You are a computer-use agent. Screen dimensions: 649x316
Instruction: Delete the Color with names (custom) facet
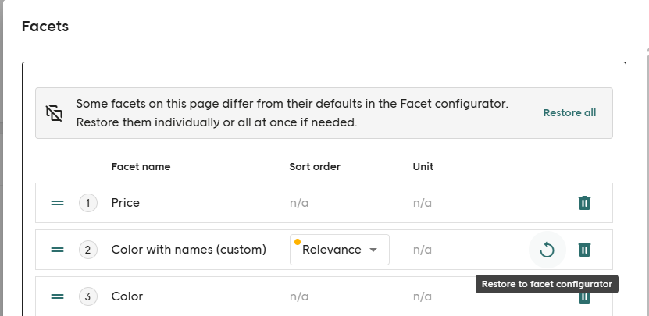pyautogui.click(x=584, y=250)
